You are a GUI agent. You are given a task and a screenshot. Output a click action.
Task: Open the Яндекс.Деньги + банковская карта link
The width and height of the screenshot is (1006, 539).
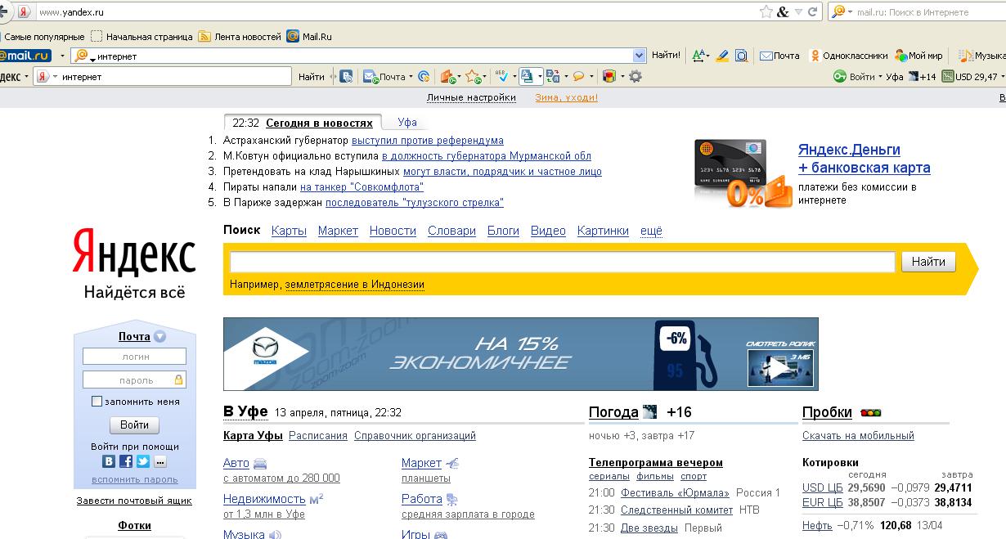pyautogui.click(x=864, y=159)
